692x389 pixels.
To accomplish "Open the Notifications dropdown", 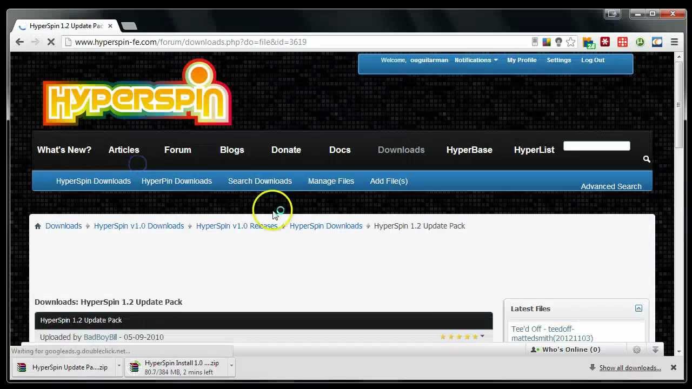I will (476, 60).
